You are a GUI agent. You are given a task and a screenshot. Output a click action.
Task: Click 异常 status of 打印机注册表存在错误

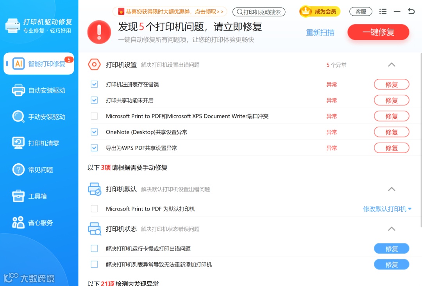point(332,84)
